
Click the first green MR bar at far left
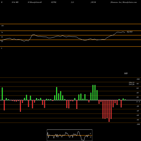[x=2, y=94]
